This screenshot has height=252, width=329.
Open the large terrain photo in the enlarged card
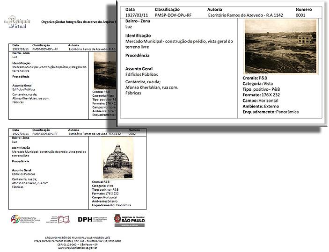pos(280,46)
